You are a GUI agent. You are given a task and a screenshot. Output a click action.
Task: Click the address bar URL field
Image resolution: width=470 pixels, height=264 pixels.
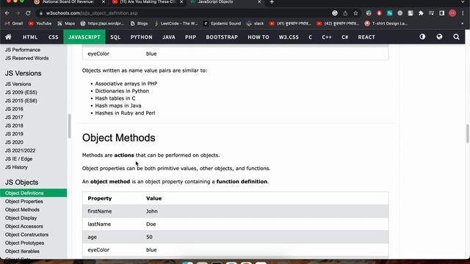pyautogui.click(x=186, y=13)
